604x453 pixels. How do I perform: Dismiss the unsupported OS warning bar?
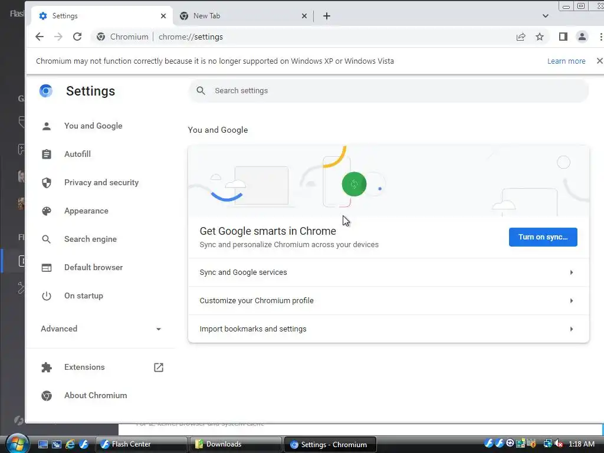click(x=599, y=61)
